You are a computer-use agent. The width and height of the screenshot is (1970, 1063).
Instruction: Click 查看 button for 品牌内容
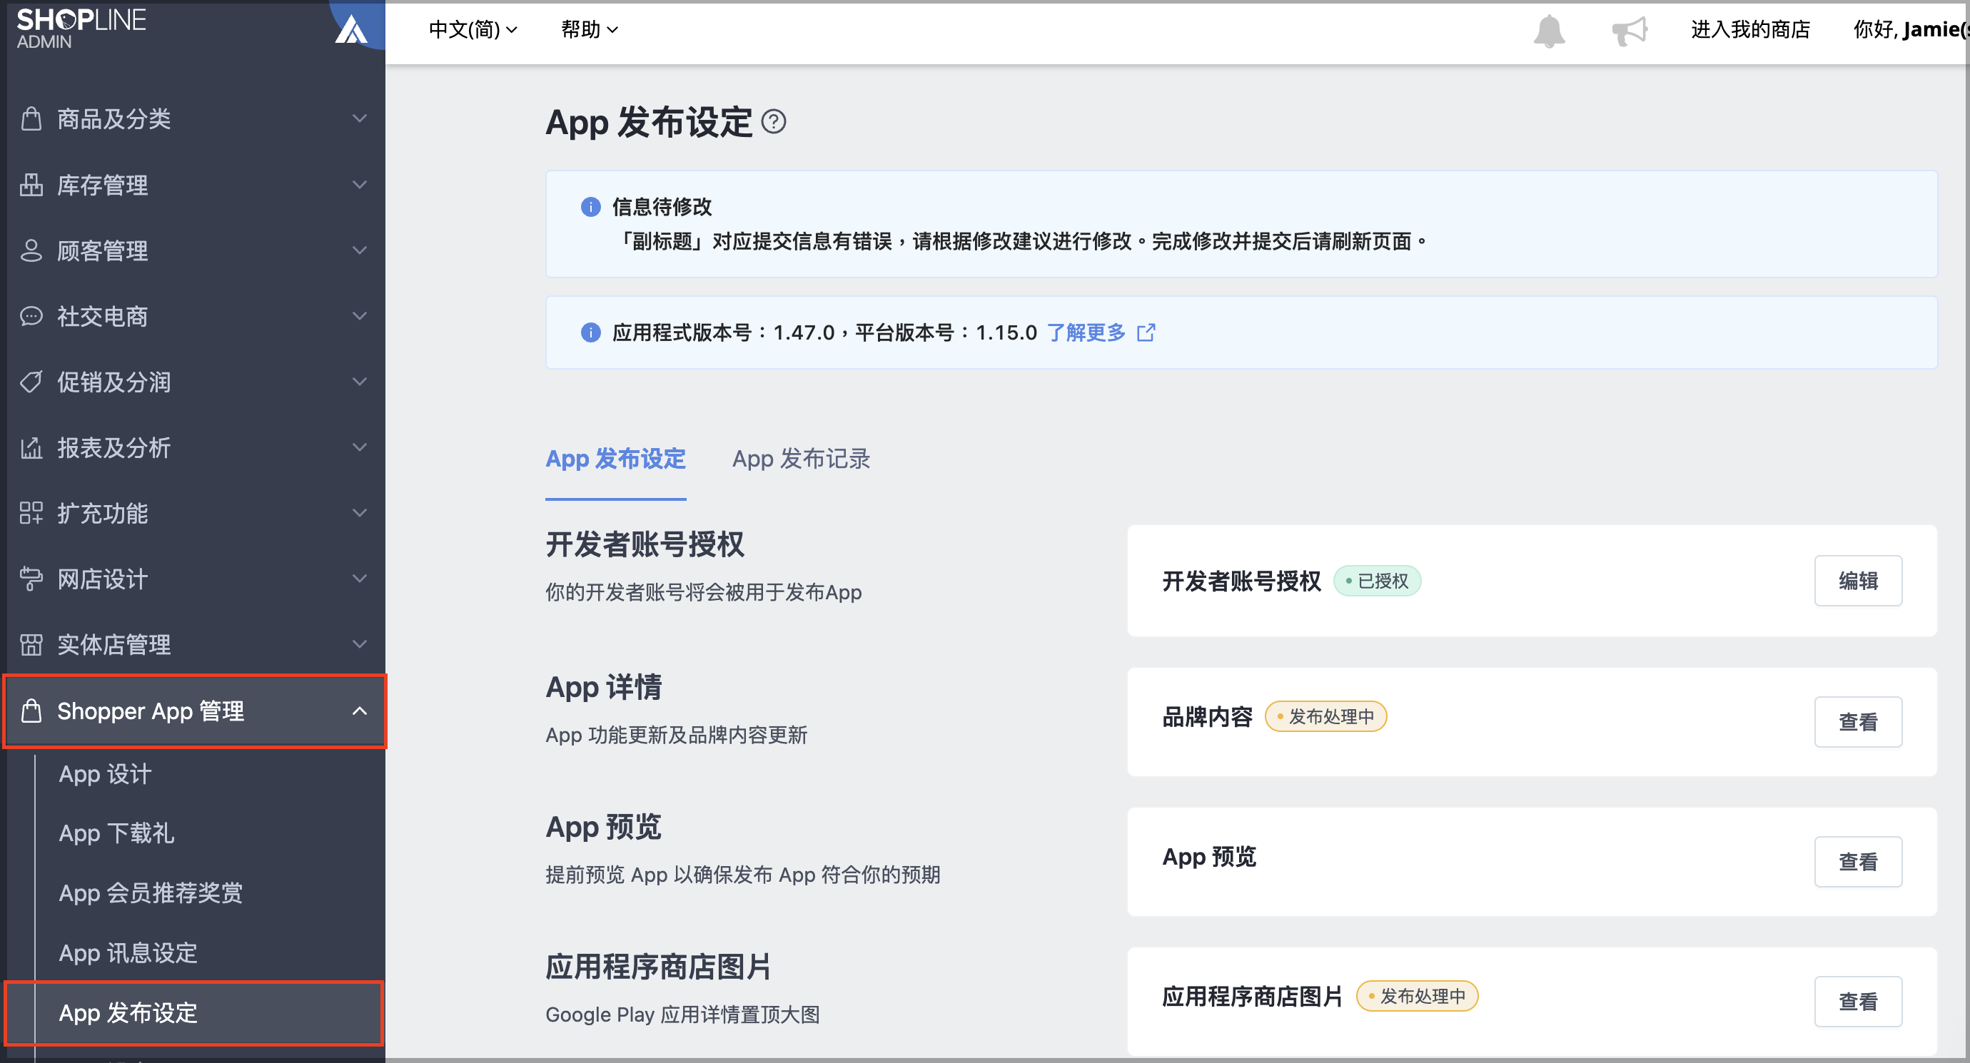pyautogui.click(x=1857, y=721)
